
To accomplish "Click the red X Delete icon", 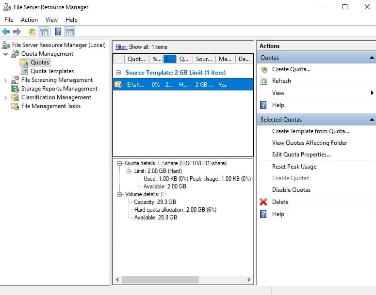I will pyautogui.click(x=263, y=202).
